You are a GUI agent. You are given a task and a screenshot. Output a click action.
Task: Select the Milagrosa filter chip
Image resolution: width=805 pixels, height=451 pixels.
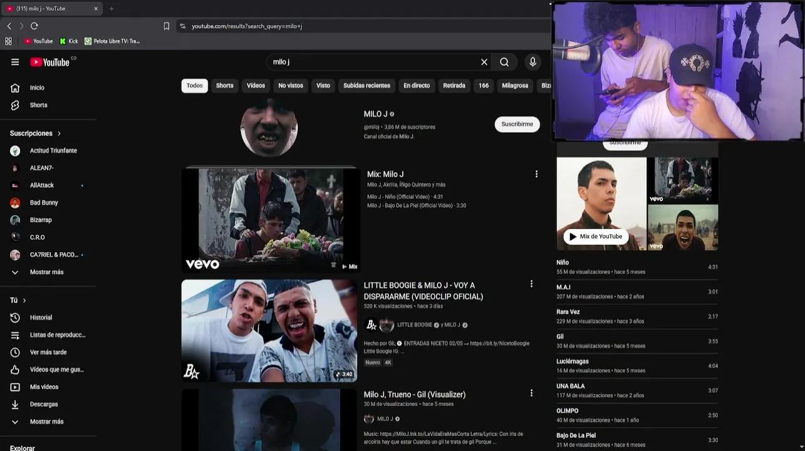tap(515, 86)
